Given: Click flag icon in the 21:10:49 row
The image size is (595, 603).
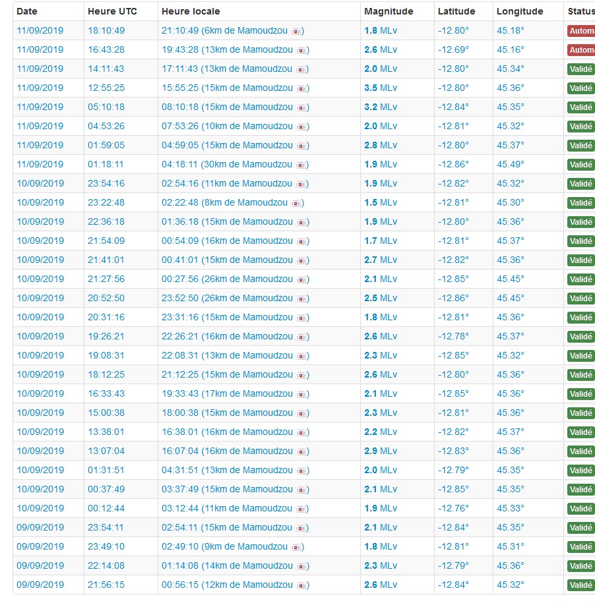Looking at the screenshot, I should tap(297, 31).
